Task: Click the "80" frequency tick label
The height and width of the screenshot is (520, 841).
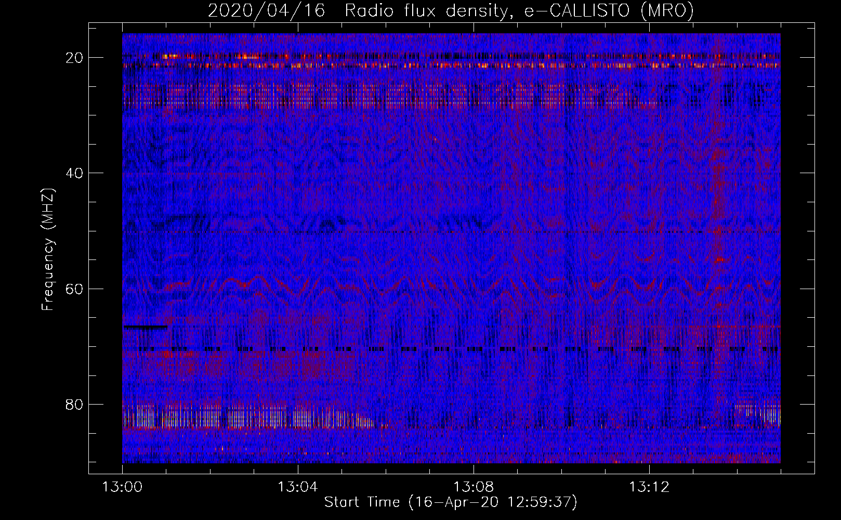Action: click(75, 404)
